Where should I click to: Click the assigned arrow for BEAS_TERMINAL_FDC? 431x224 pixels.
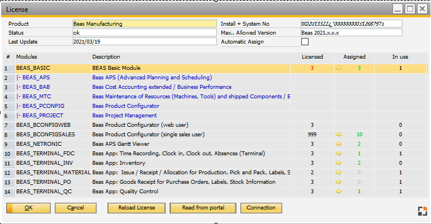[338, 154]
